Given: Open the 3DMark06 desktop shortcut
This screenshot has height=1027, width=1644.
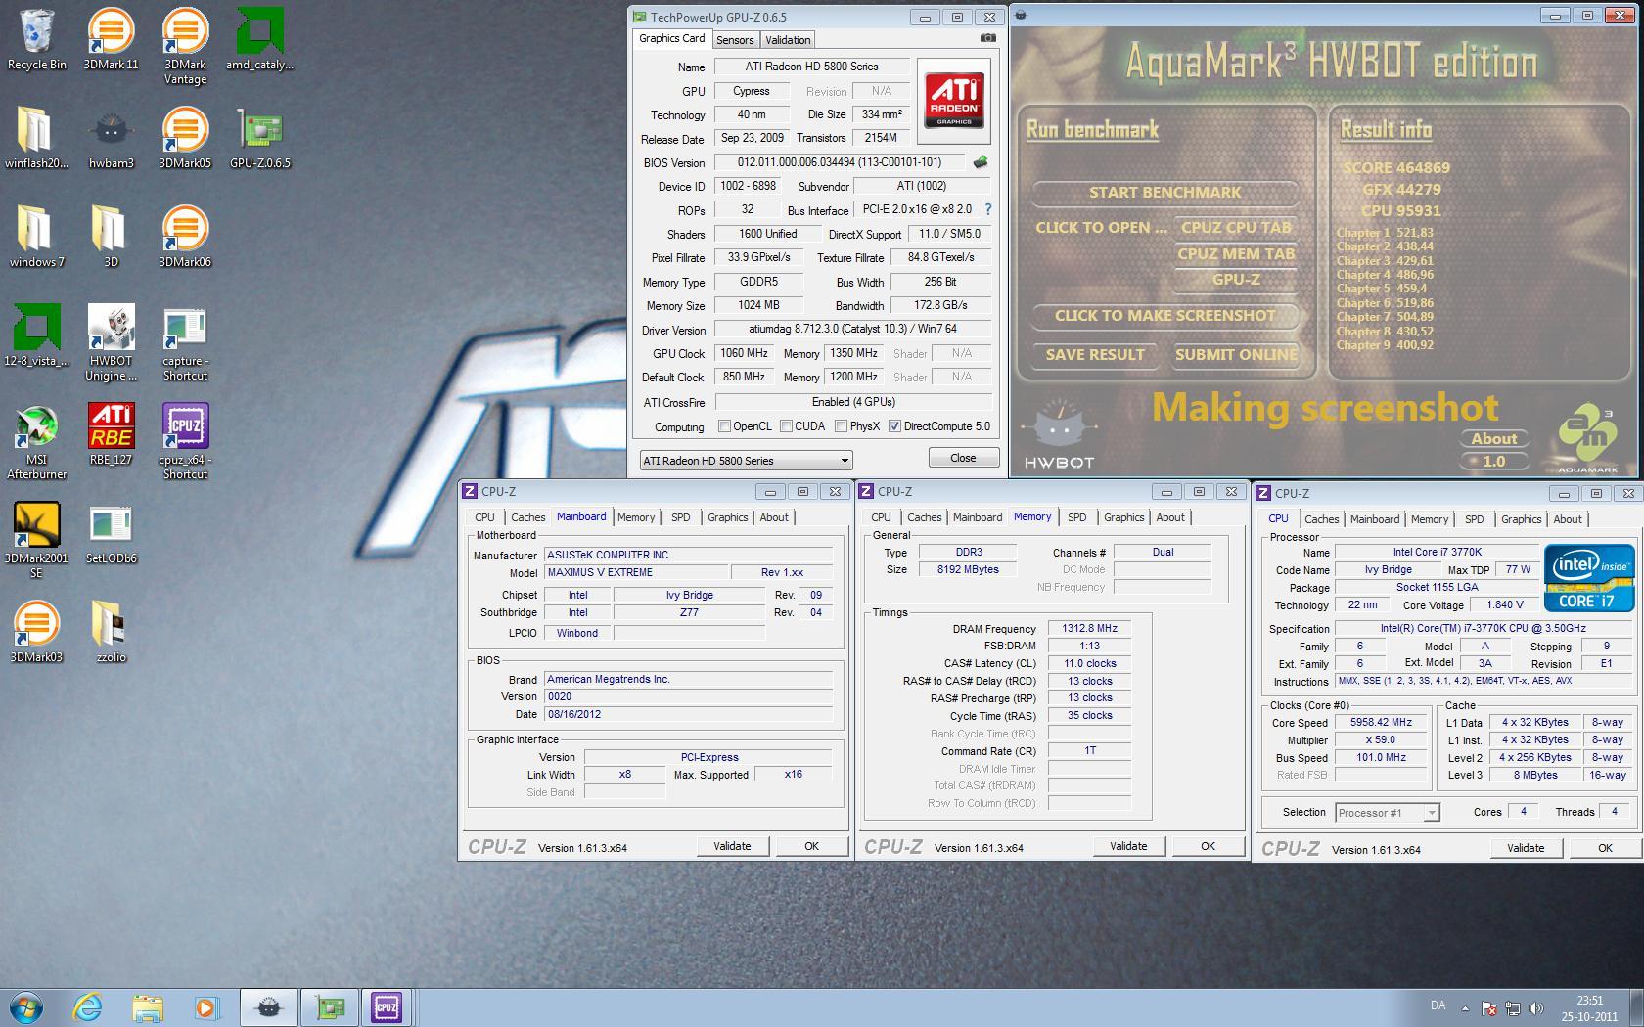Looking at the screenshot, I should pyautogui.click(x=185, y=237).
